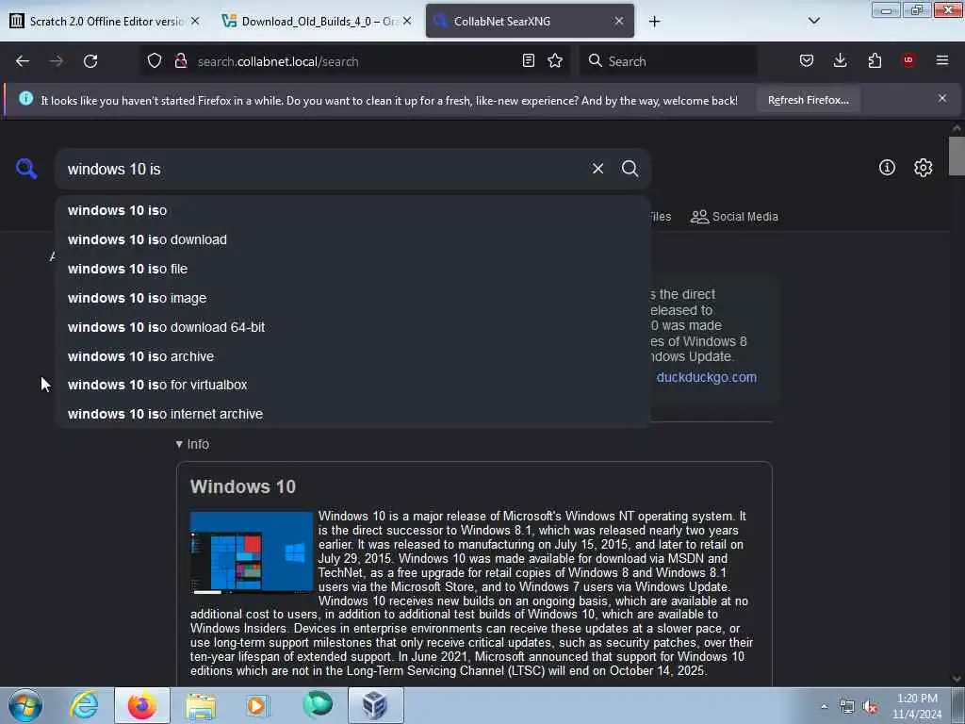Choose suggestion 'windows 10 iso download'
965x724 pixels.
pos(352,239)
